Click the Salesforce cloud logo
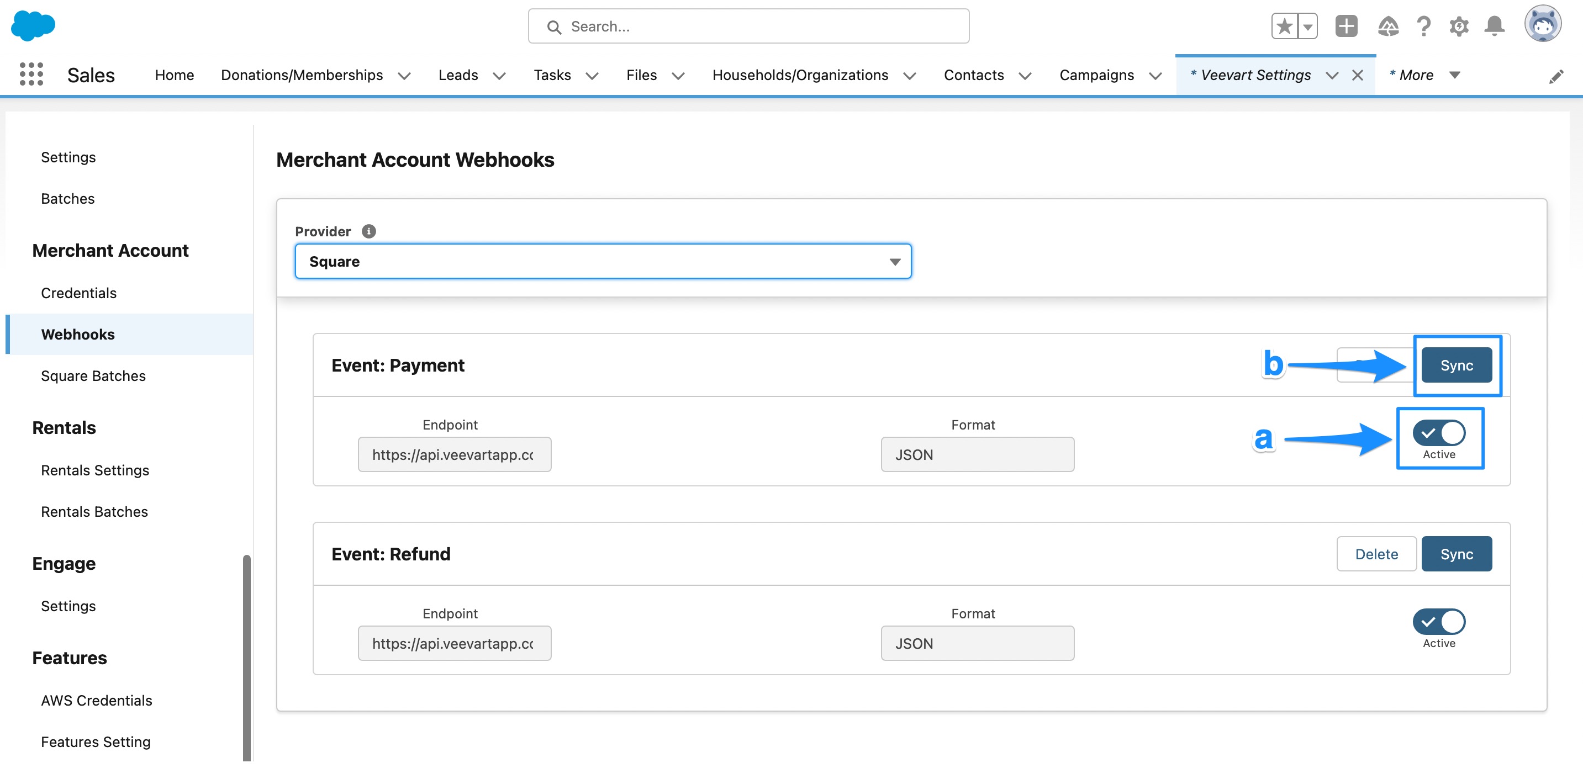This screenshot has width=1583, height=784. click(33, 26)
